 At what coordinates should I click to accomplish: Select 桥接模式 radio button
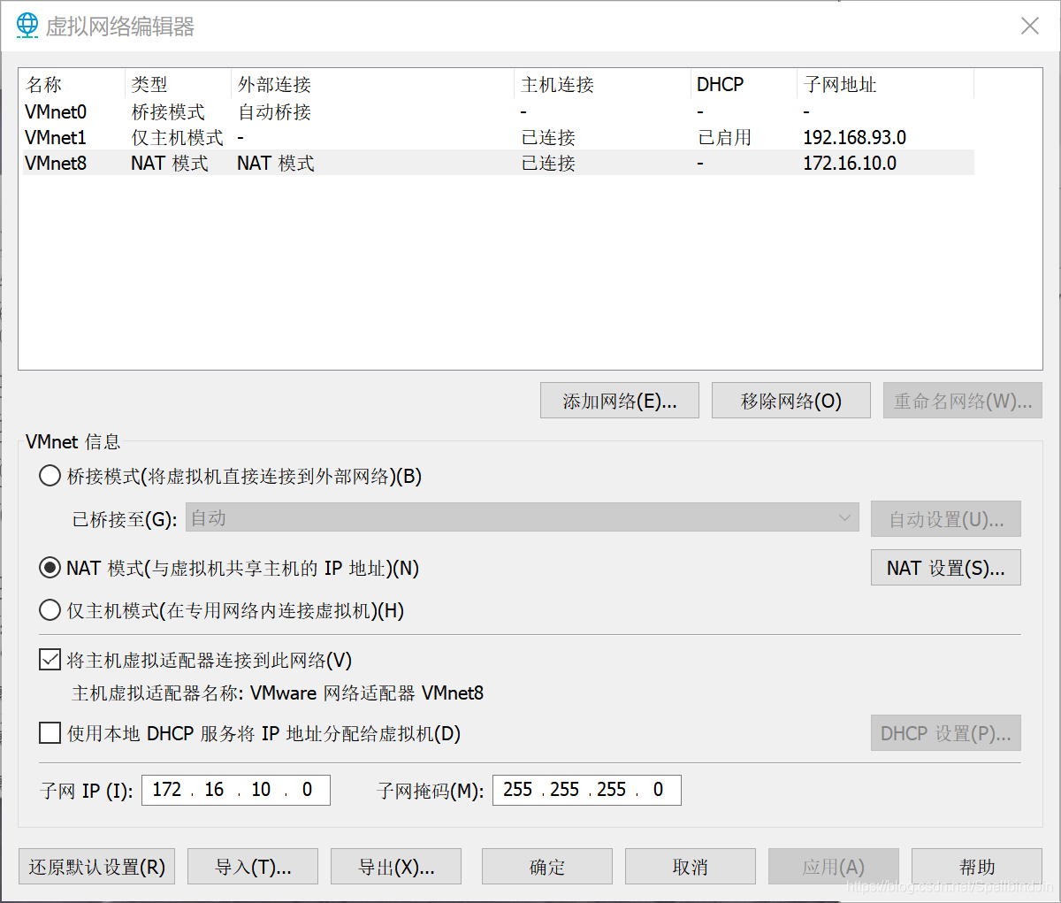[x=50, y=477]
